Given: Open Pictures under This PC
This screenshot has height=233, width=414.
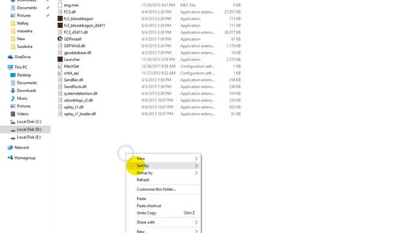Looking at the screenshot, I should pos(24,106).
